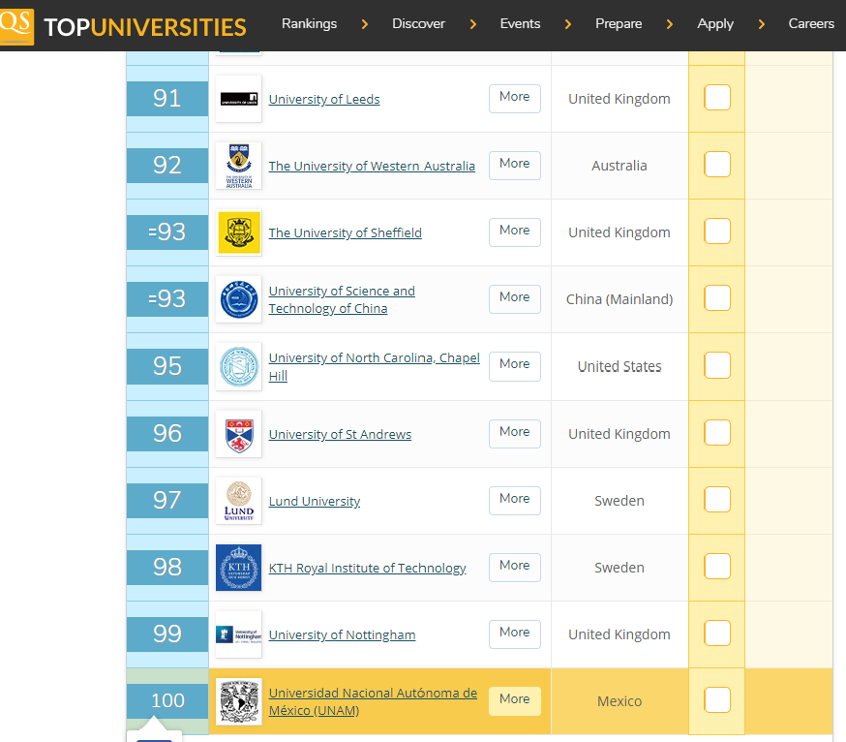The width and height of the screenshot is (846, 742).
Task: Click the QS logo icon
Action: coord(16,26)
